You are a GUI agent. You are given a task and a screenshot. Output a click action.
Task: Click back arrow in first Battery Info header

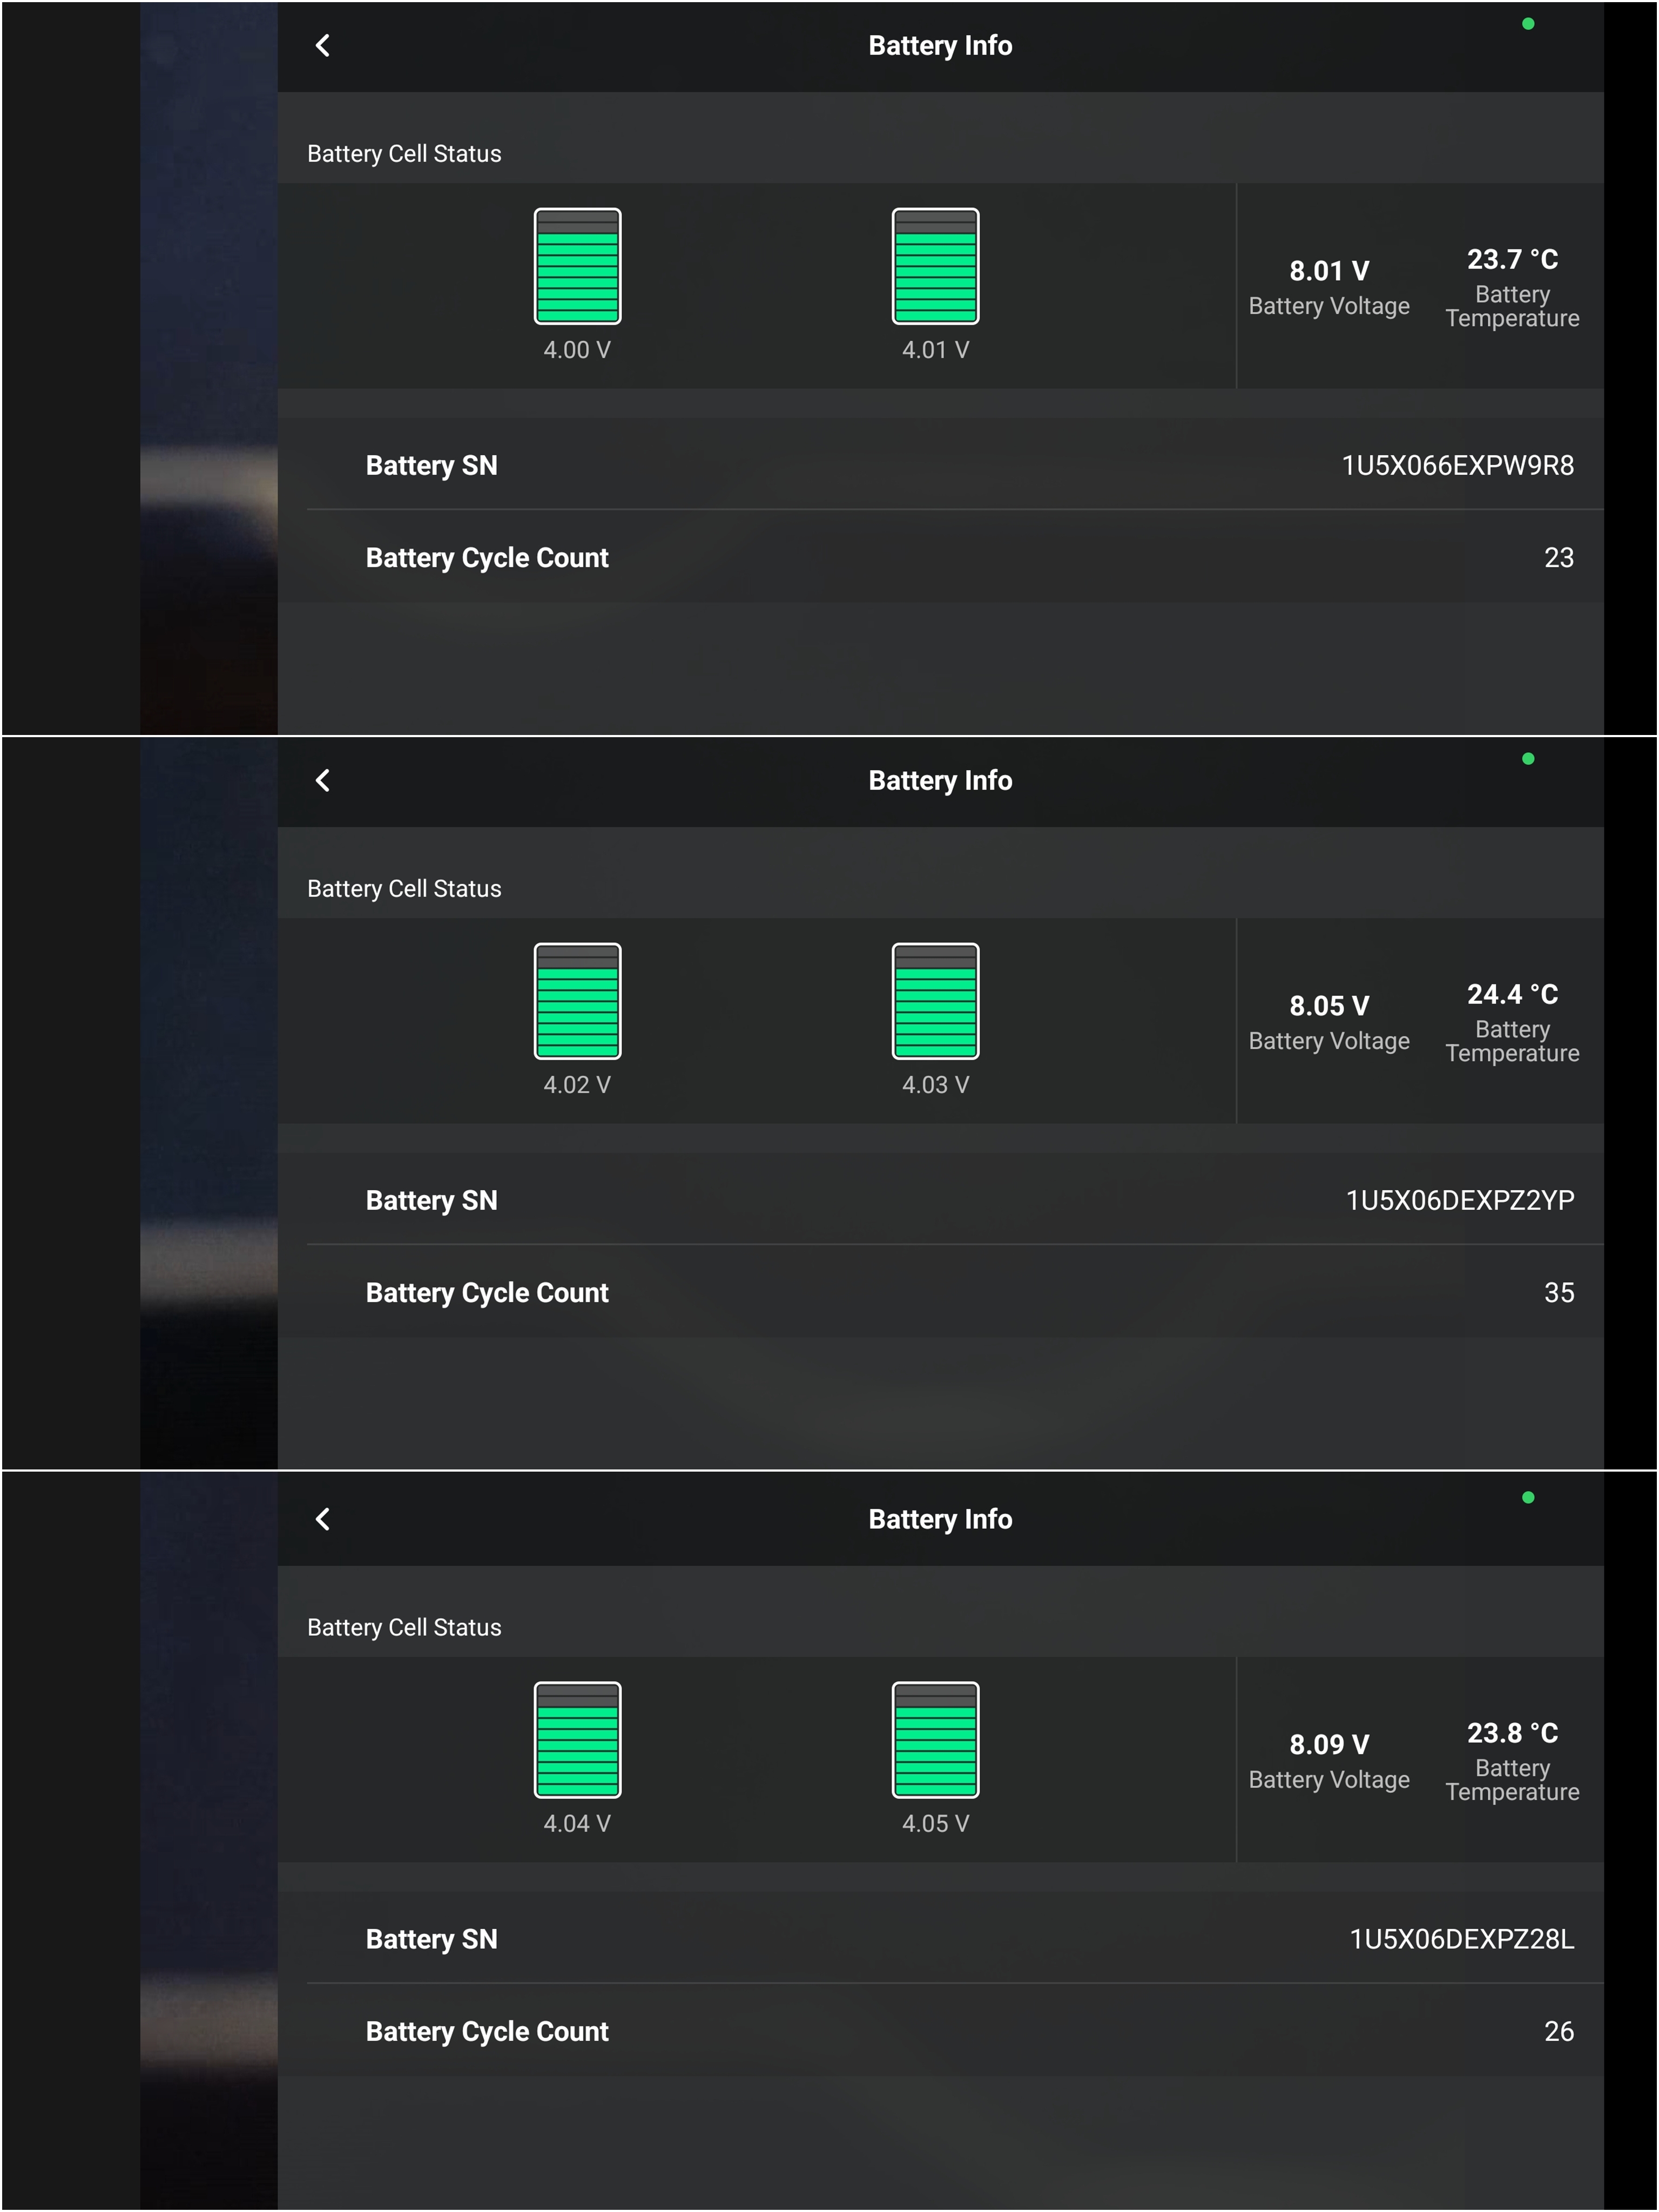point(322,45)
